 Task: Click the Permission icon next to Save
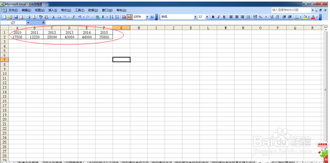[x=21, y=17]
